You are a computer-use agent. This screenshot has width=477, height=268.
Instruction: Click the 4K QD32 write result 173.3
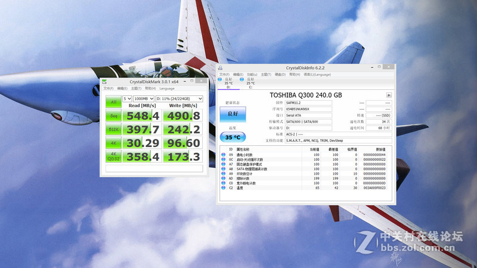point(183,156)
